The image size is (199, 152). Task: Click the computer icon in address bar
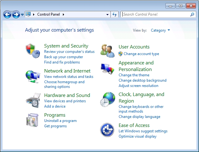28,14
